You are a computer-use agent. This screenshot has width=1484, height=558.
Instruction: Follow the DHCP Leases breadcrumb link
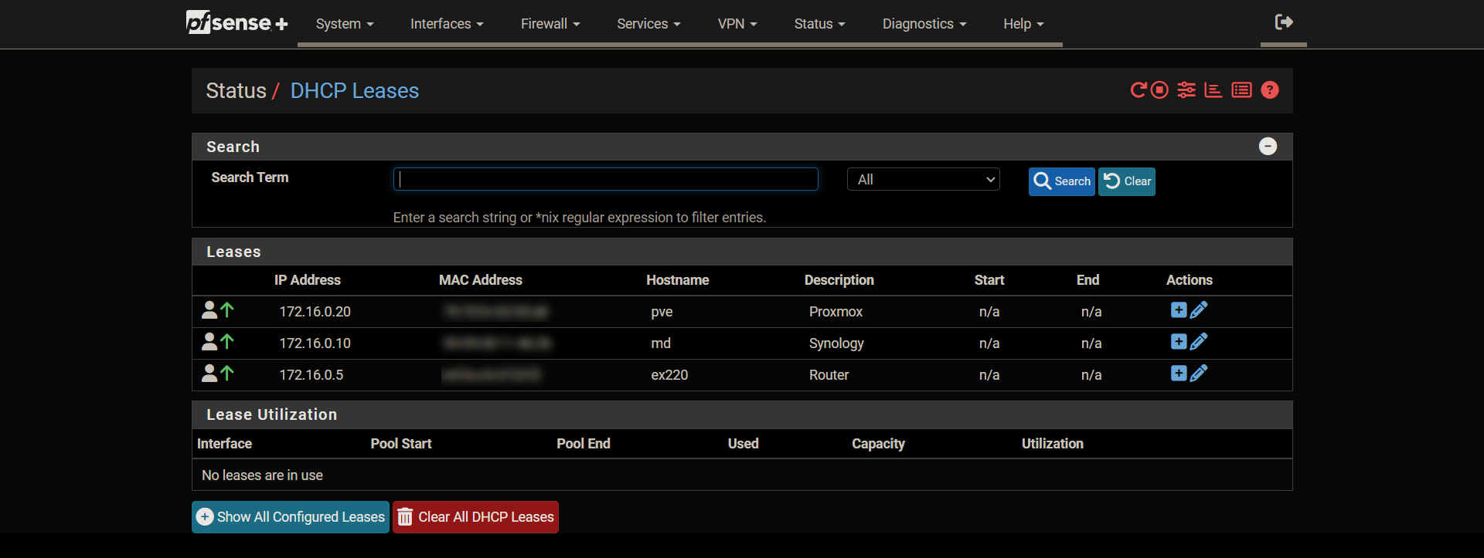(355, 91)
